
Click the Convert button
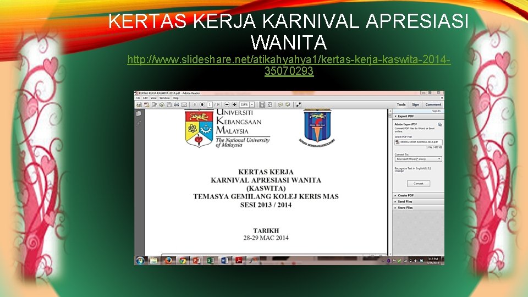point(418,184)
